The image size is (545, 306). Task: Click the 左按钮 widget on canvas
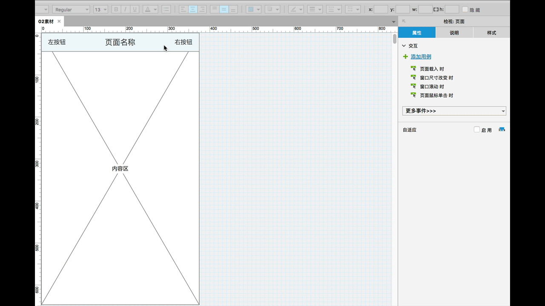(57, 42)
